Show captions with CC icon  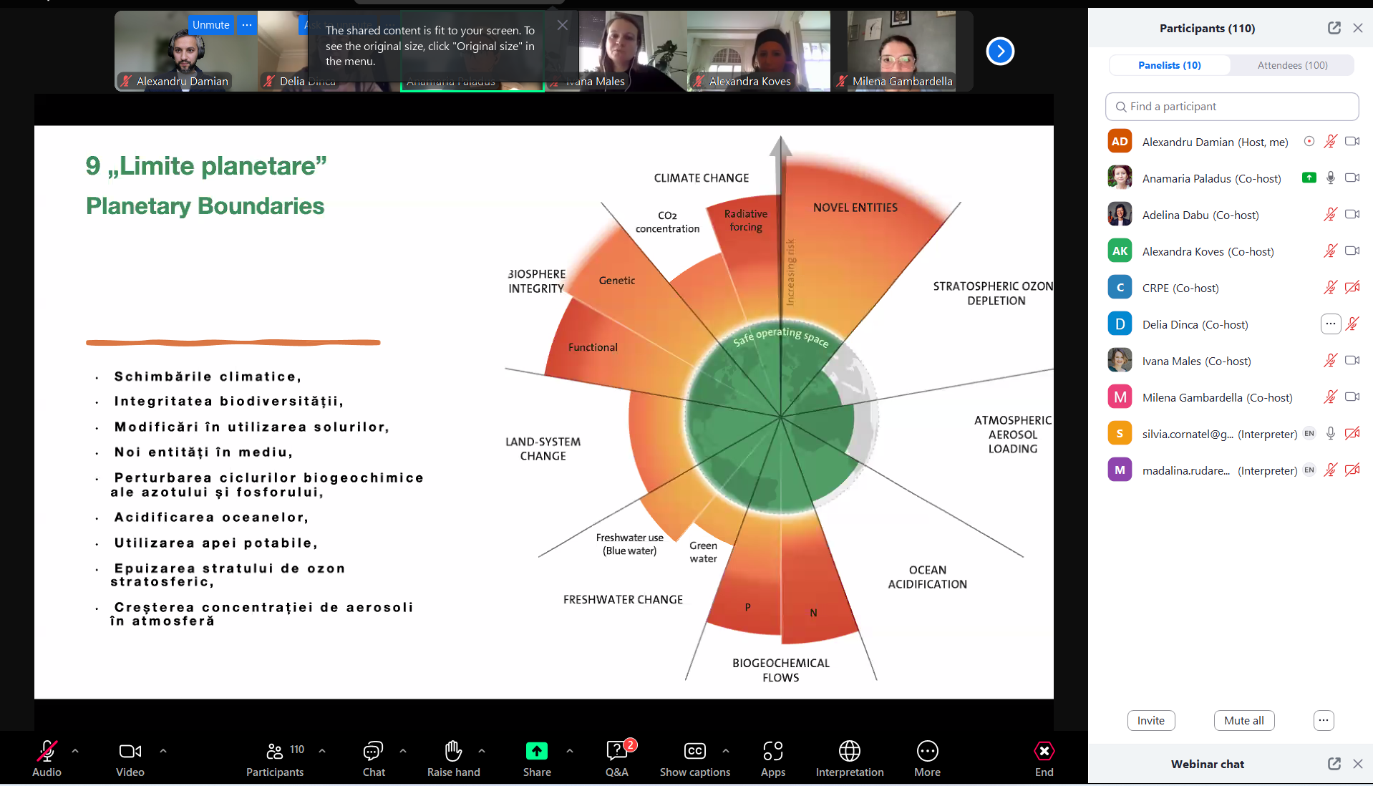(694, 752)
